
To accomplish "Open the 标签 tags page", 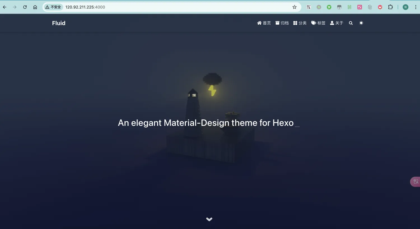I will coord(318,23).
